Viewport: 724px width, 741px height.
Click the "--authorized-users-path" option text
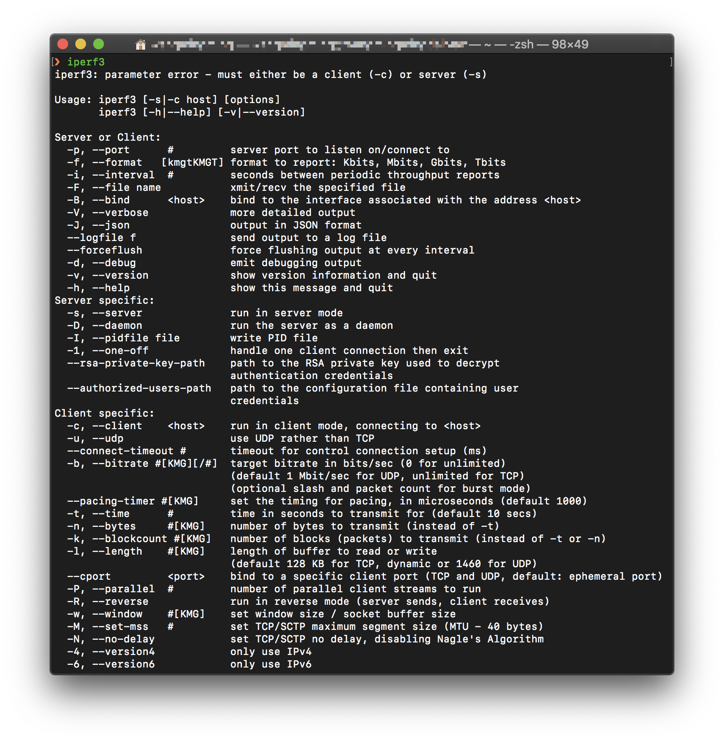point(139,388)
